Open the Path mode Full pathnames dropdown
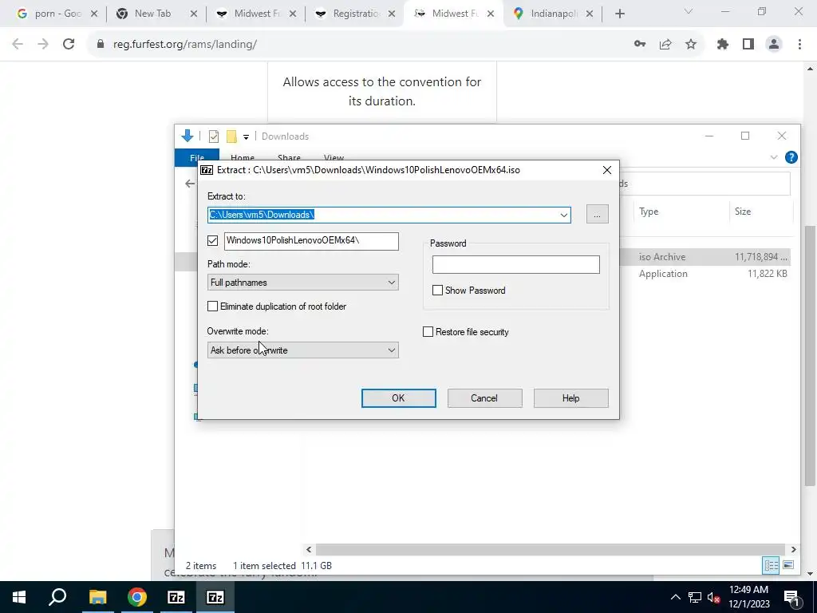817x613 pixels. 302,283
